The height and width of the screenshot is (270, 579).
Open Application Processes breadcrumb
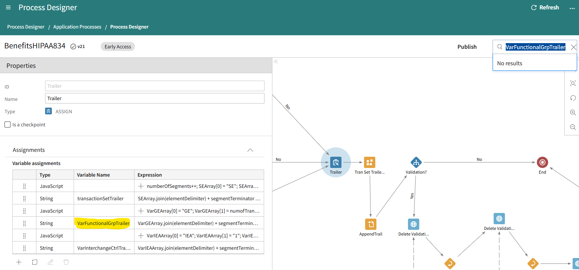coord(77,27)
